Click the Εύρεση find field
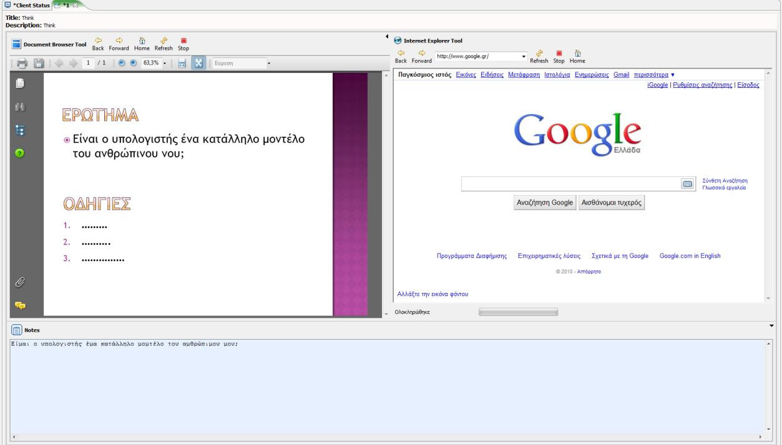The height and width of the screenshot is (445, 782). (238, 63)
